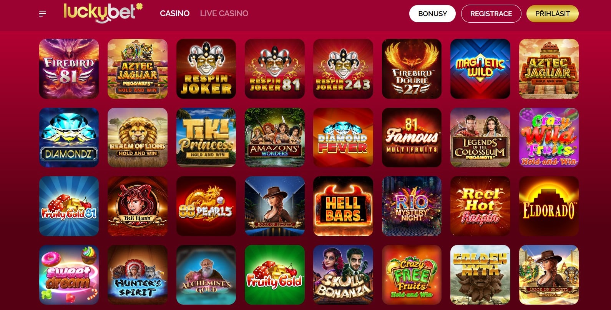
Task: Launch the Tiki Princess game
Action: click(206, 137)
